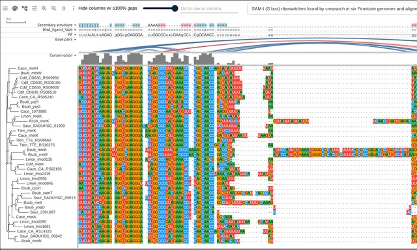Select the Cace_metK sequence label
Image resolution: width=417 pixels, height=250 pixels.
pos(28,135)
